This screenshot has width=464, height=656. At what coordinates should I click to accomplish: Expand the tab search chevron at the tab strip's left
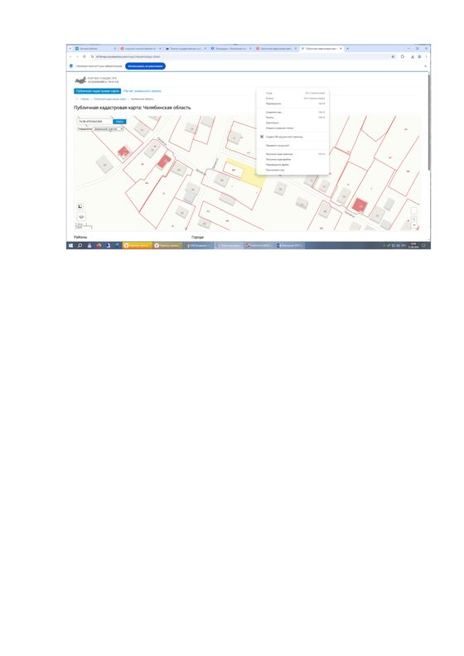point(70,49)
